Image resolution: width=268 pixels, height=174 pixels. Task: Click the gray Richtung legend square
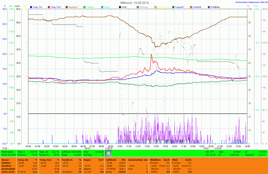pos(138,7)
